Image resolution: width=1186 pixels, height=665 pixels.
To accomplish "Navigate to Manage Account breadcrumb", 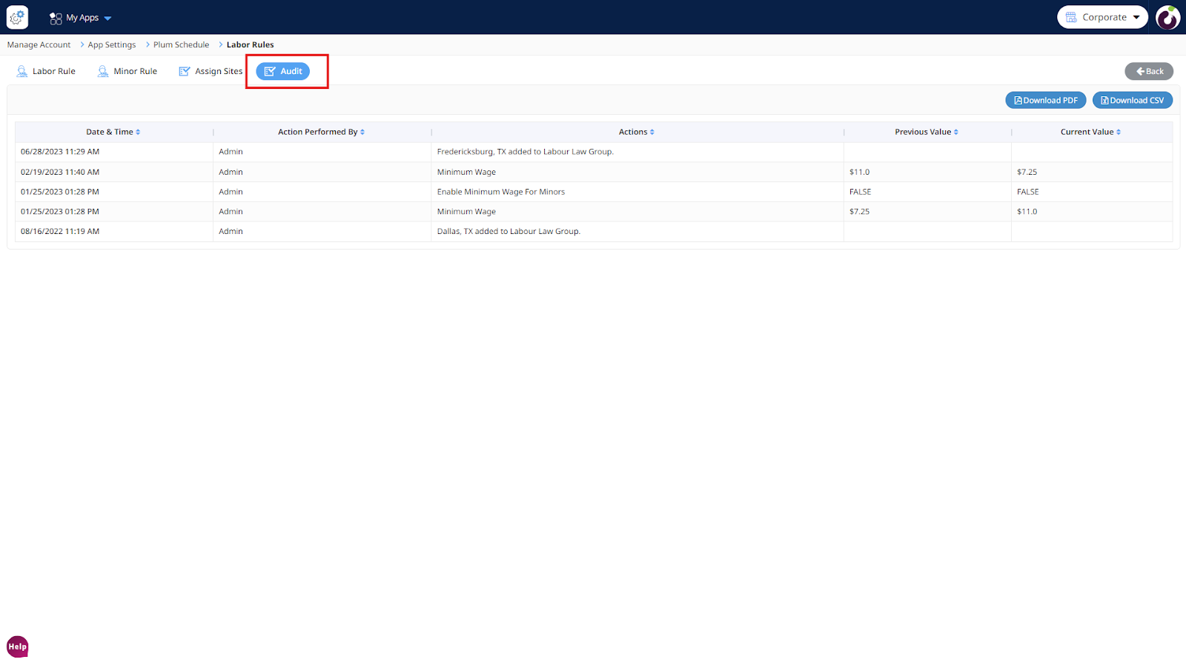I will coord(39,44).
